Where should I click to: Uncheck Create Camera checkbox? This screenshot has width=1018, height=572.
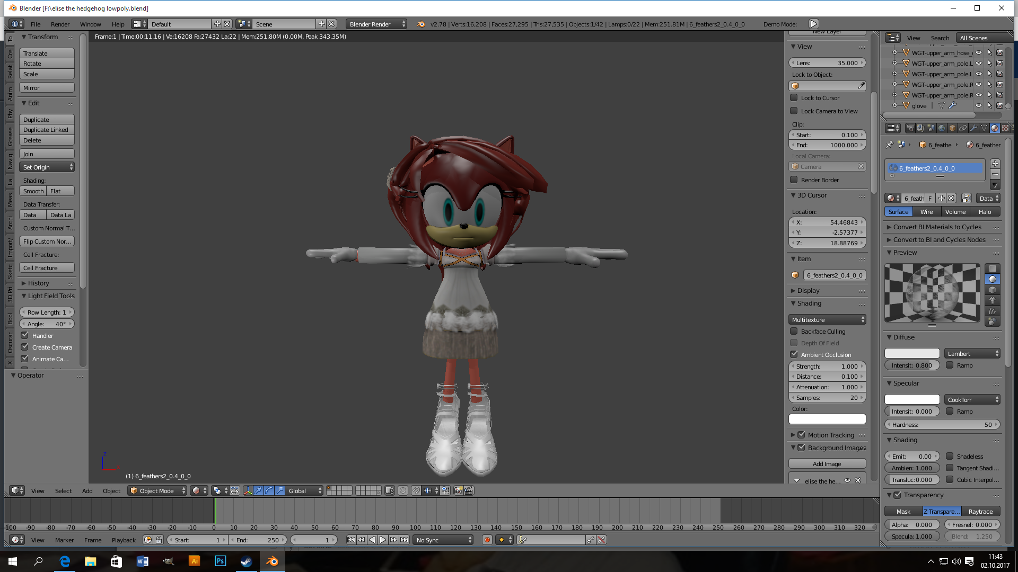coord(25,347)
